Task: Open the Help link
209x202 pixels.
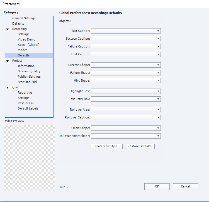Action: [x=63, y=187]
